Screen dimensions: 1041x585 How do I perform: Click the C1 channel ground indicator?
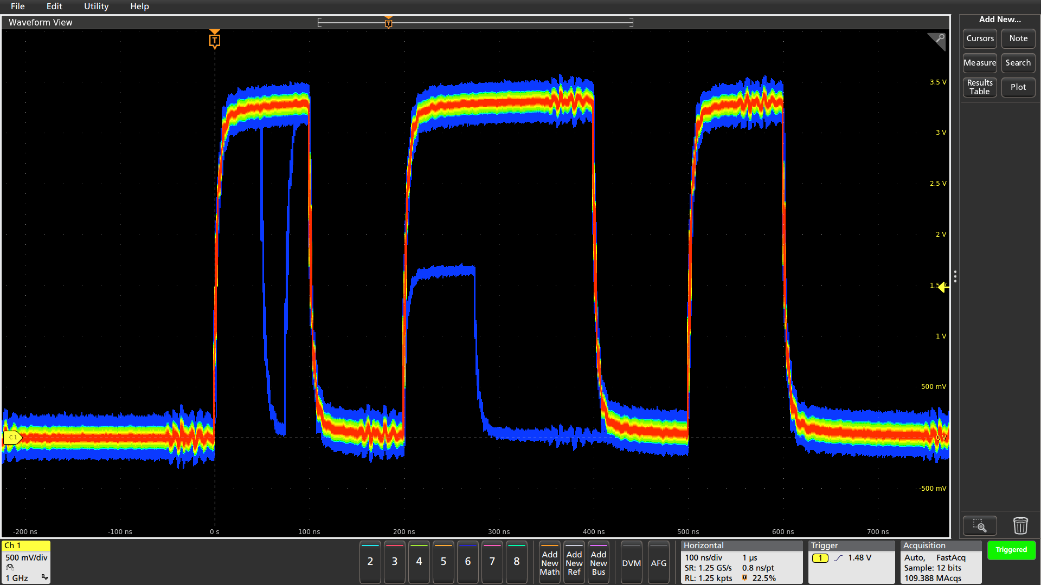pyautogui.click(x=12, y=438)
